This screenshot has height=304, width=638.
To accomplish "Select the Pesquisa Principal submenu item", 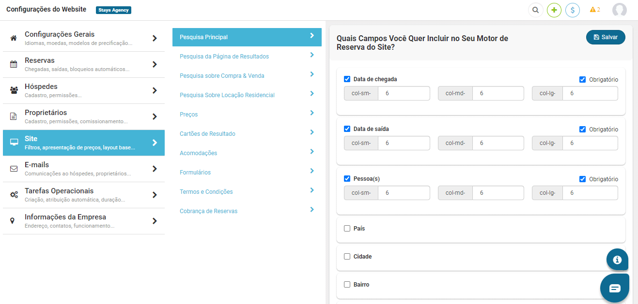I will 247,37.
